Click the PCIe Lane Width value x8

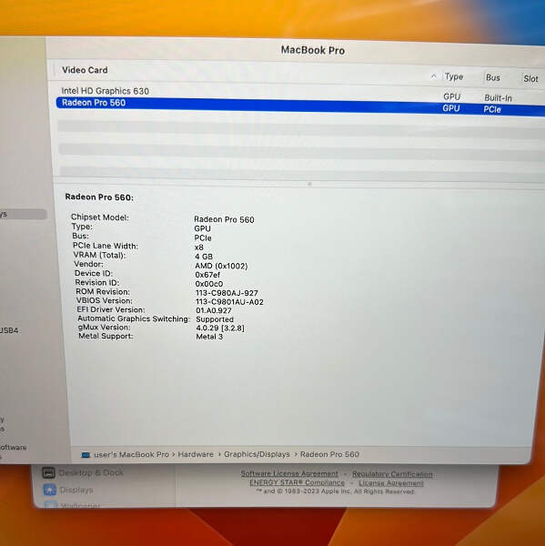coord(199,248)
